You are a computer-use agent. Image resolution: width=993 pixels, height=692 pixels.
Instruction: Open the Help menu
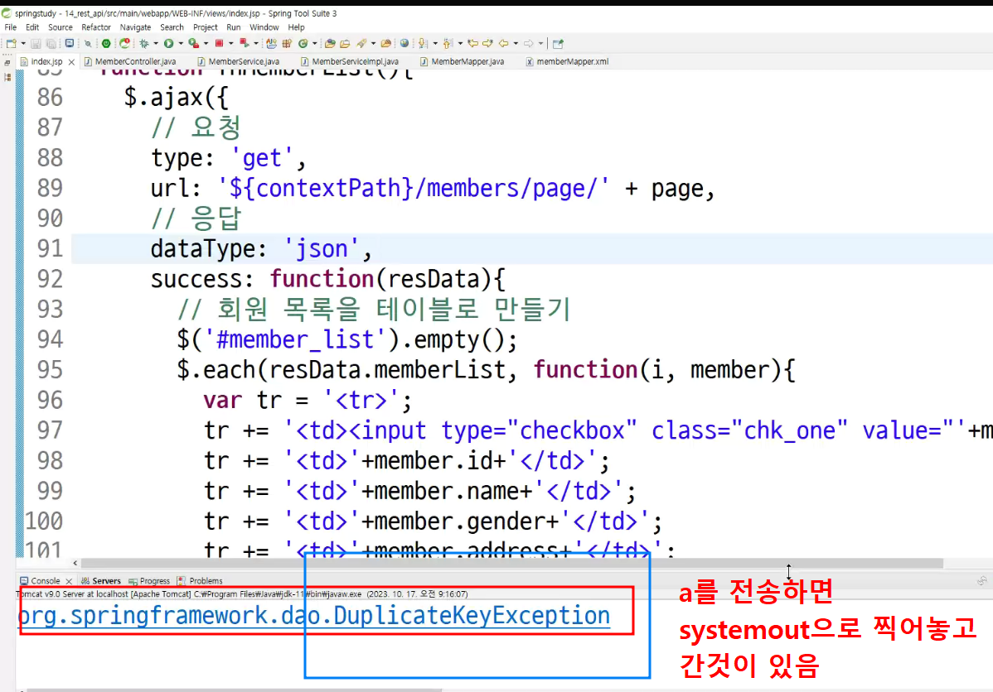coord(297,27)
